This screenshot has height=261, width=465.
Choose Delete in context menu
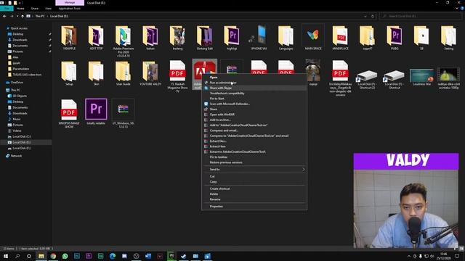(254, 194)
